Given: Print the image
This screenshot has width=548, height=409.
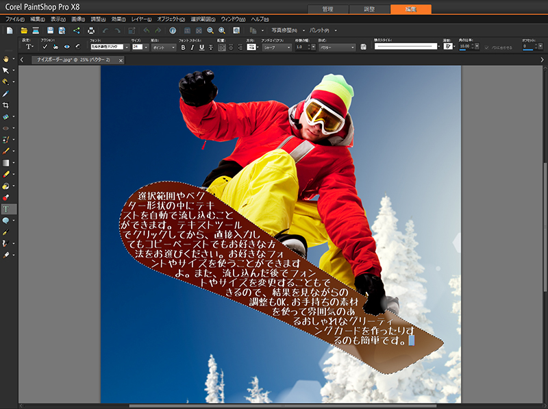Looking at the screenshot, I should click(91, 31).
